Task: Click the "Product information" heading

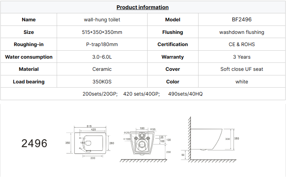Action: pos(143,7)
